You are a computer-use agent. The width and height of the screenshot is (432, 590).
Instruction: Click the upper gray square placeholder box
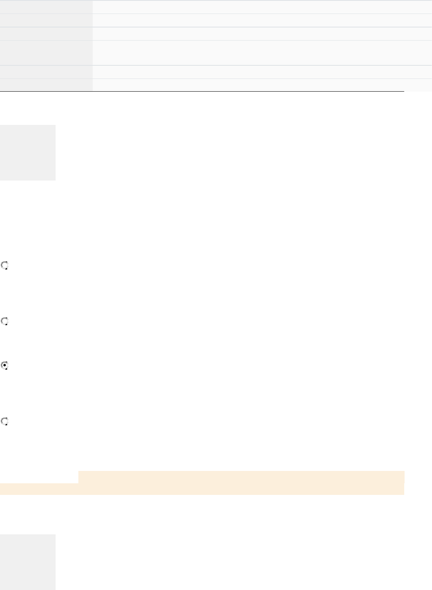[28, 152]
